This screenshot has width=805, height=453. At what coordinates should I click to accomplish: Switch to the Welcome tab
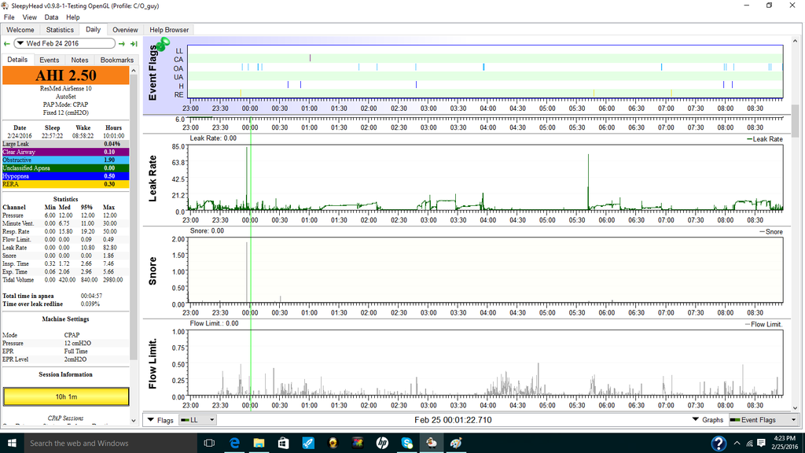click(20, 30)
